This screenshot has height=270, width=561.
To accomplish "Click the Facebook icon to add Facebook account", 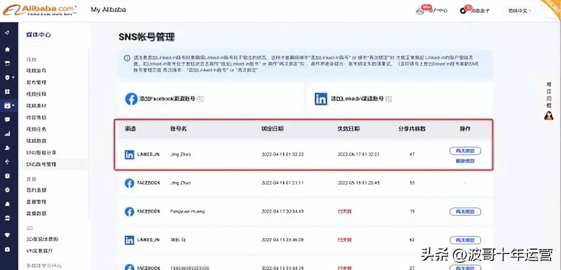I will [x=131, y=99].
